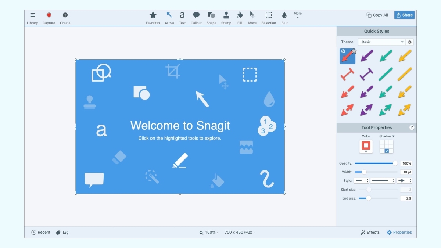The height and width of the screenshot is (248, 441).
Task: Open the Color swatch picker
Action: [366, 147]
